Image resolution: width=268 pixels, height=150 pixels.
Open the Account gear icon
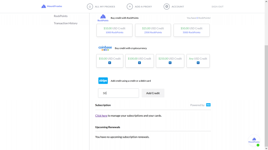tap(167, 7)
